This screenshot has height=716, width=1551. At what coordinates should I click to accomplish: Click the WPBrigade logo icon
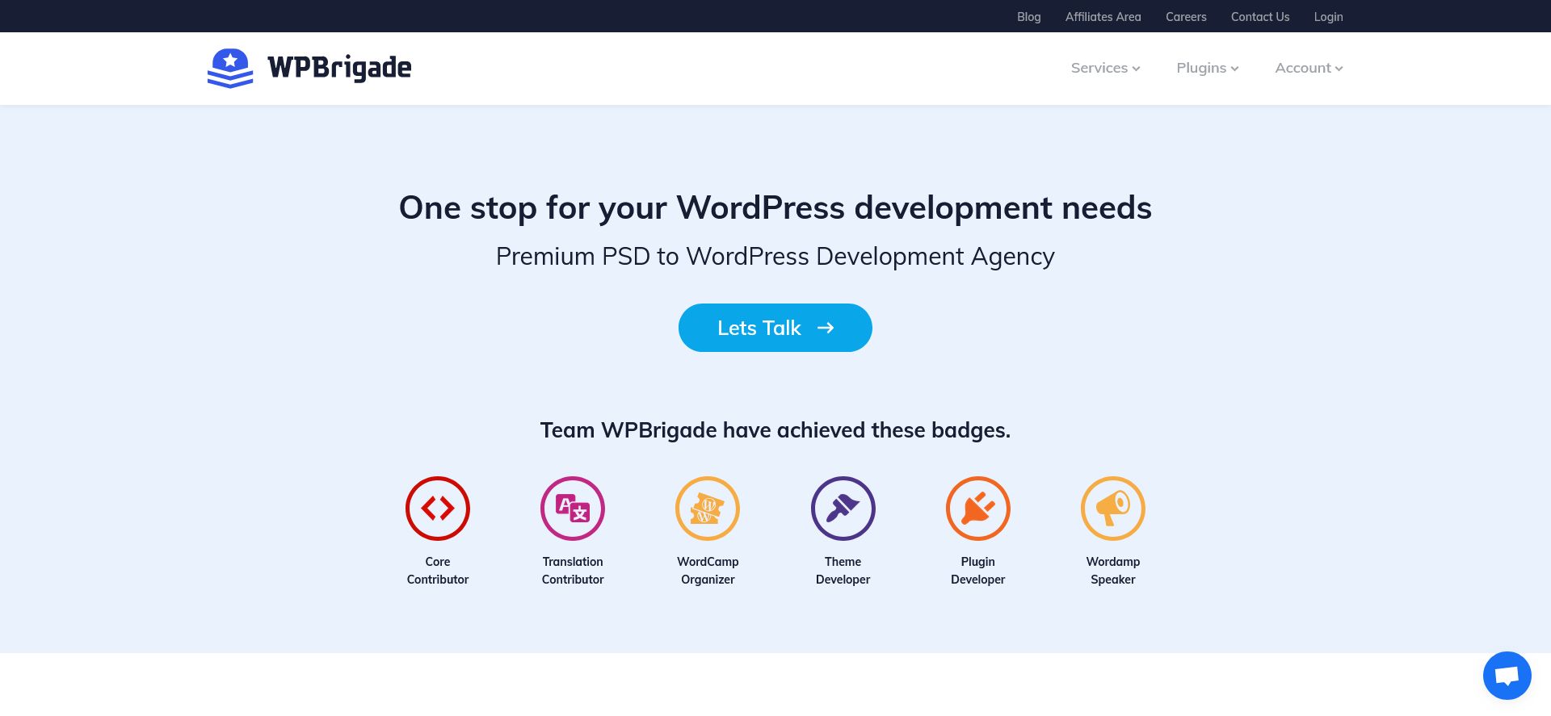(230, 68)
